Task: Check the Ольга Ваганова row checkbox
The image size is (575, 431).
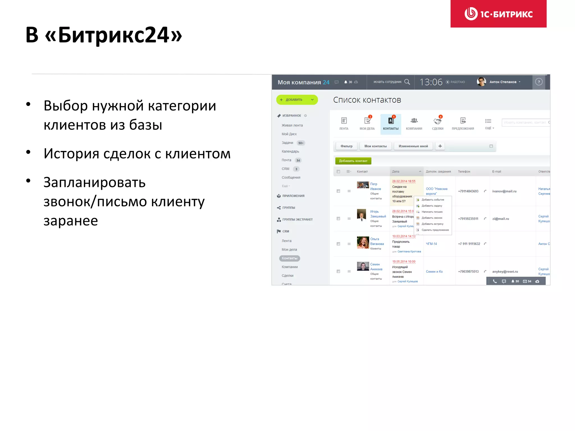Action: tap(338, 244)
